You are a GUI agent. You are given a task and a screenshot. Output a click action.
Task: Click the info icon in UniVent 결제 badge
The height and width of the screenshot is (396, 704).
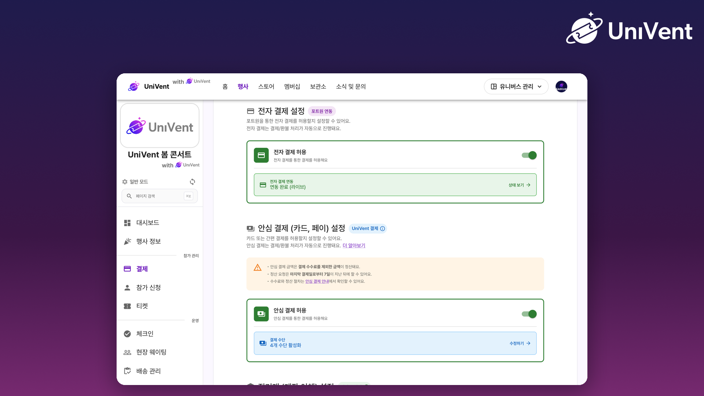[x=382, y=228]
